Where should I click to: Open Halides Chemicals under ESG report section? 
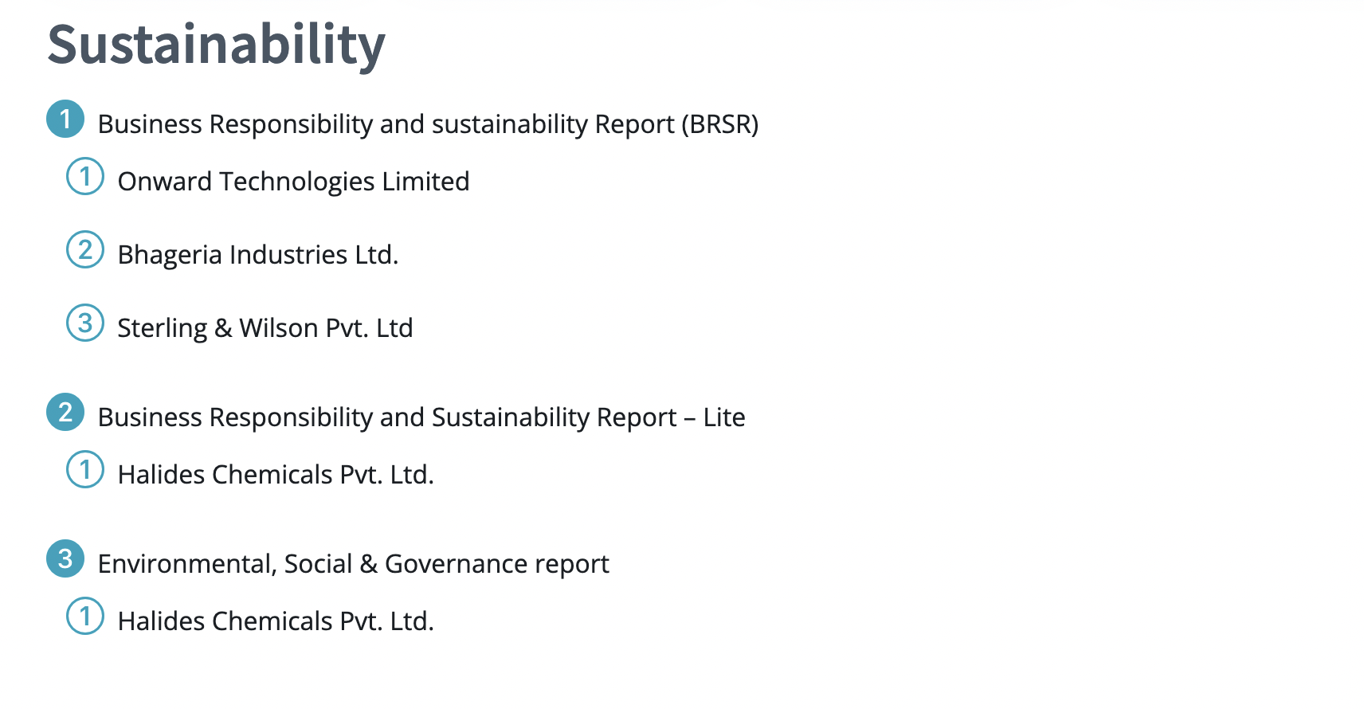276,621
